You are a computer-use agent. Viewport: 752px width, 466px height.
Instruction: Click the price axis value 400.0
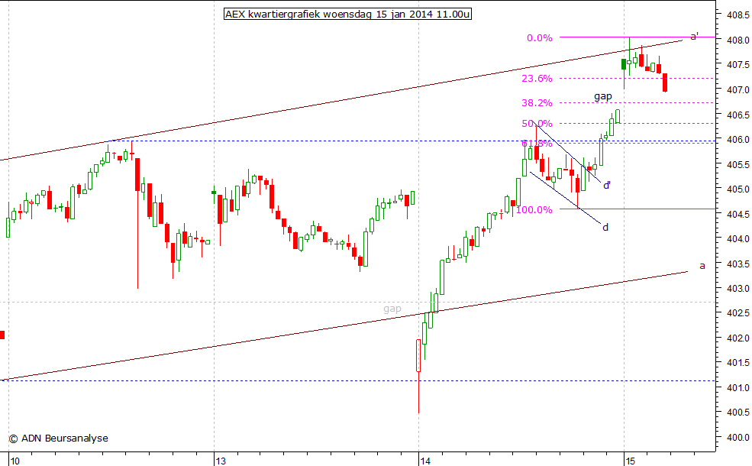[737, 438]
